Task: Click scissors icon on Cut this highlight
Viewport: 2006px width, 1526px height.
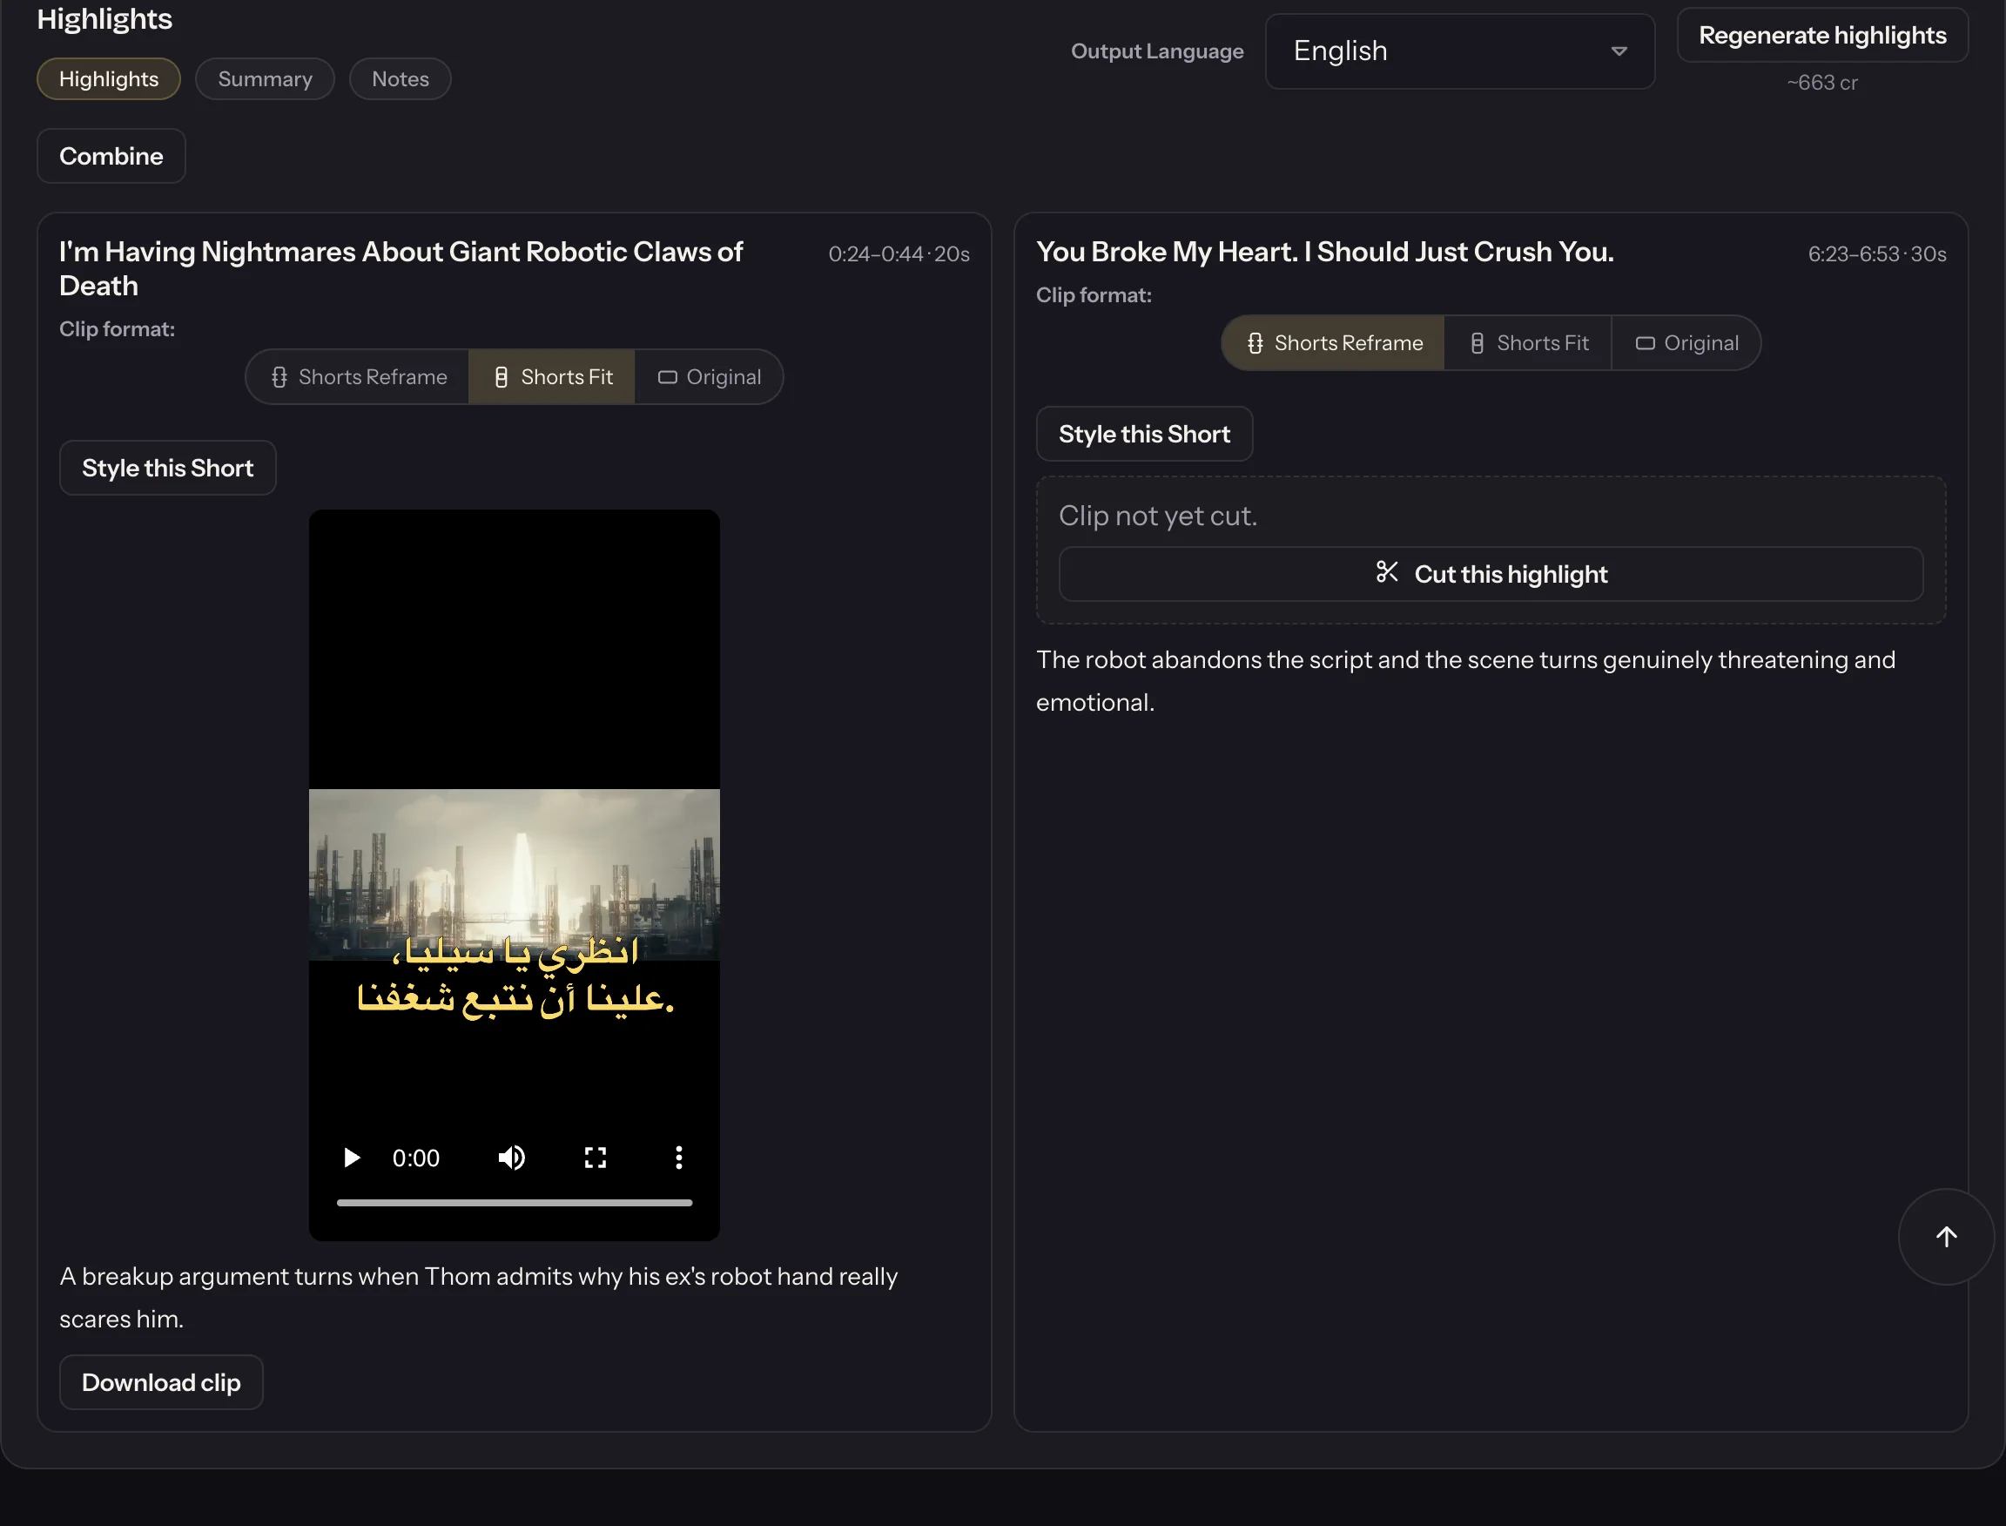Action: (x=1387, y=572)
